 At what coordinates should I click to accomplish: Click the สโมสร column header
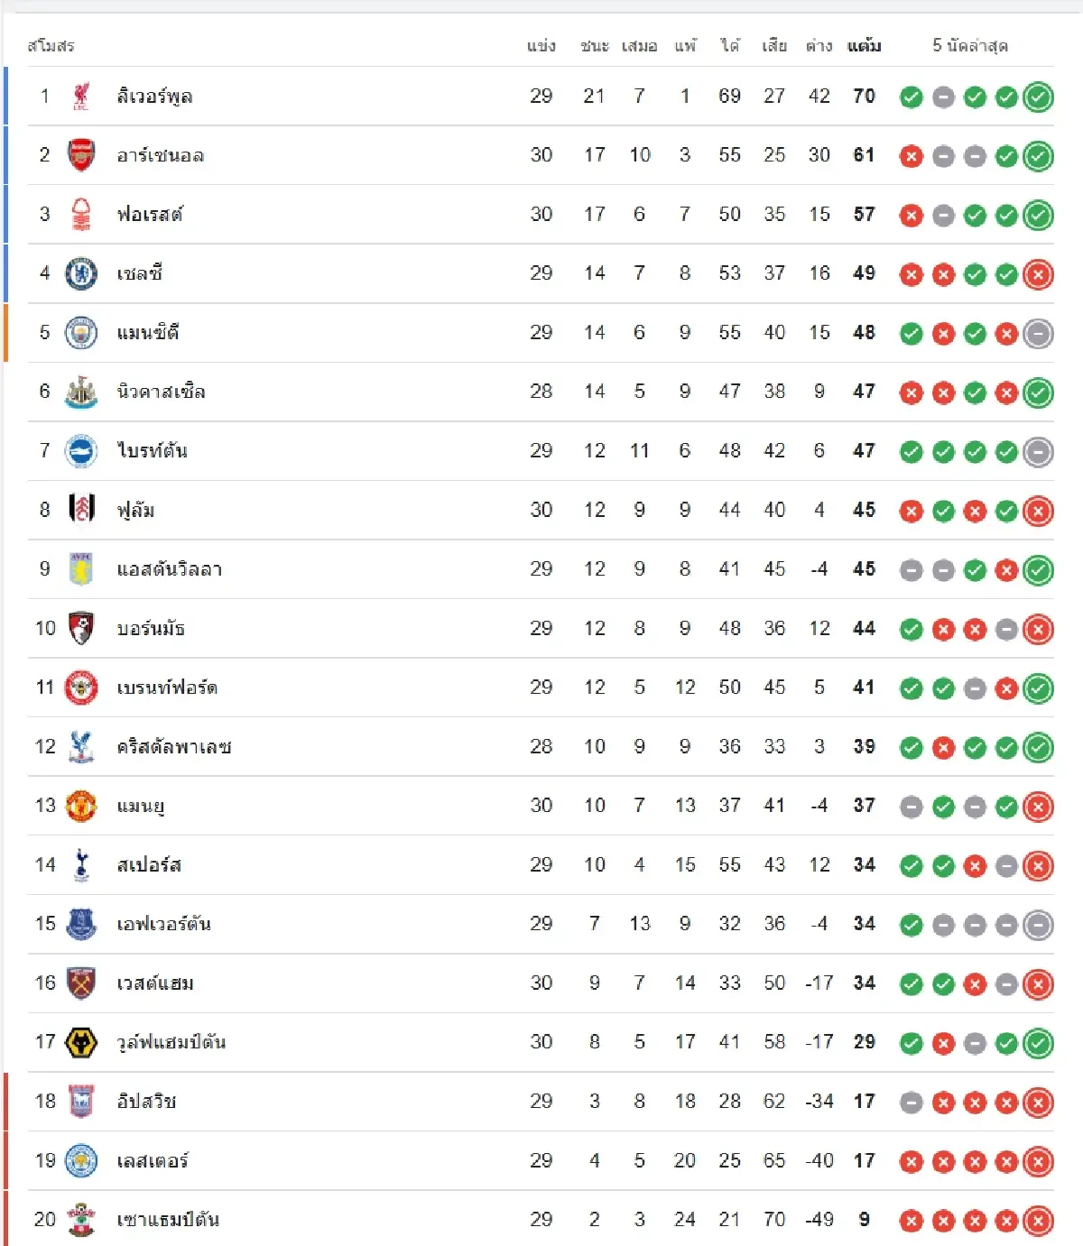click(51, 46)
